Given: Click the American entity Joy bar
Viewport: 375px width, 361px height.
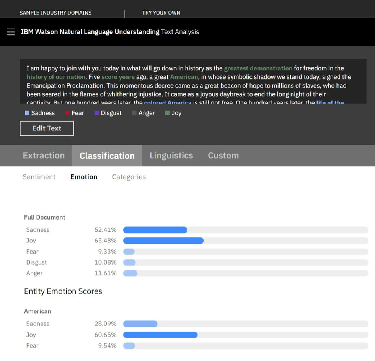Looking at the screenshot, I should coord(246,335).
